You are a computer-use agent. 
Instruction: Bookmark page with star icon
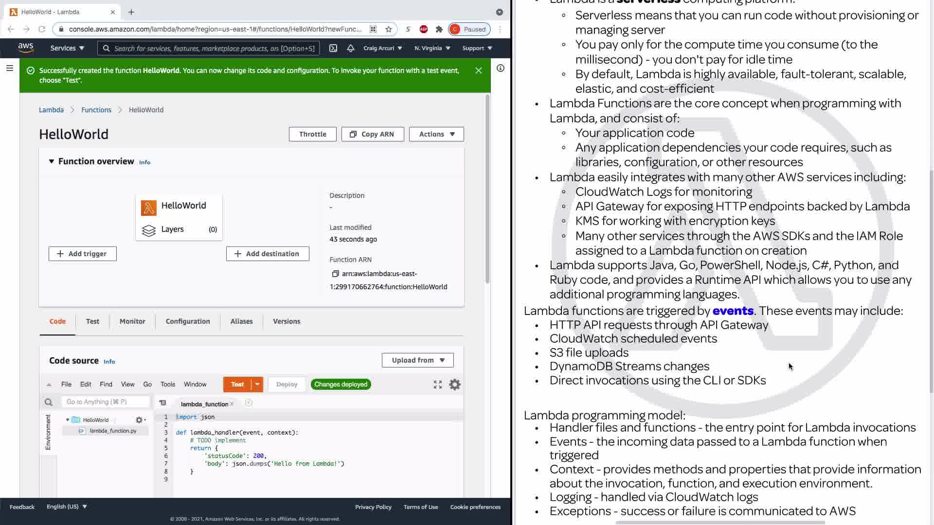pyautogui.click(x=388, y=29)
